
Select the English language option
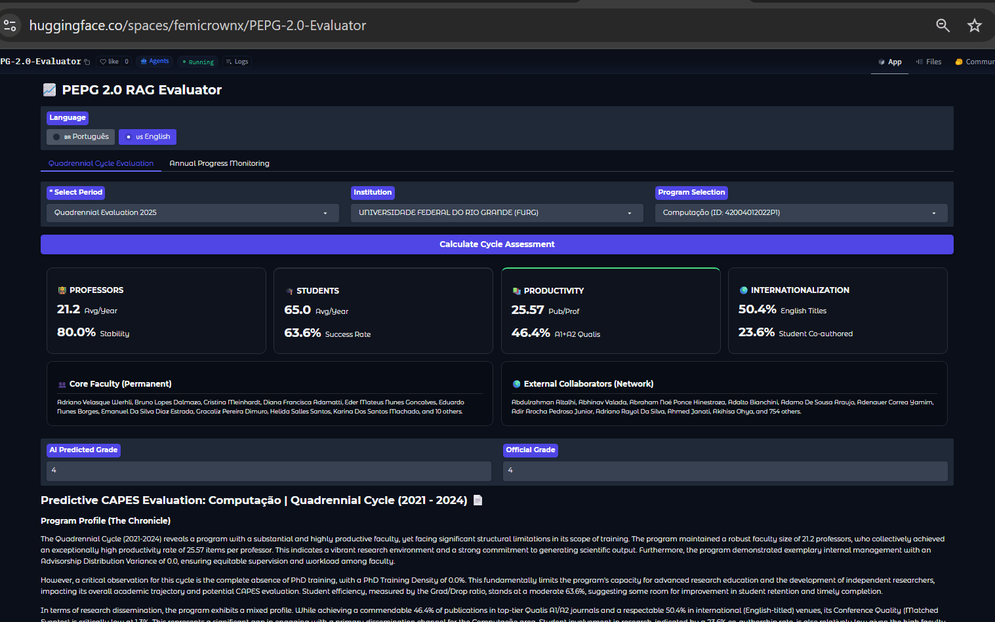coord(147,137)
